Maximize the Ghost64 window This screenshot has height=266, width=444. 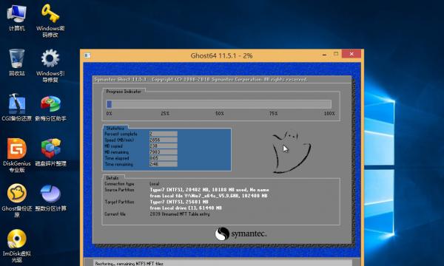click(x=336, y=54)
